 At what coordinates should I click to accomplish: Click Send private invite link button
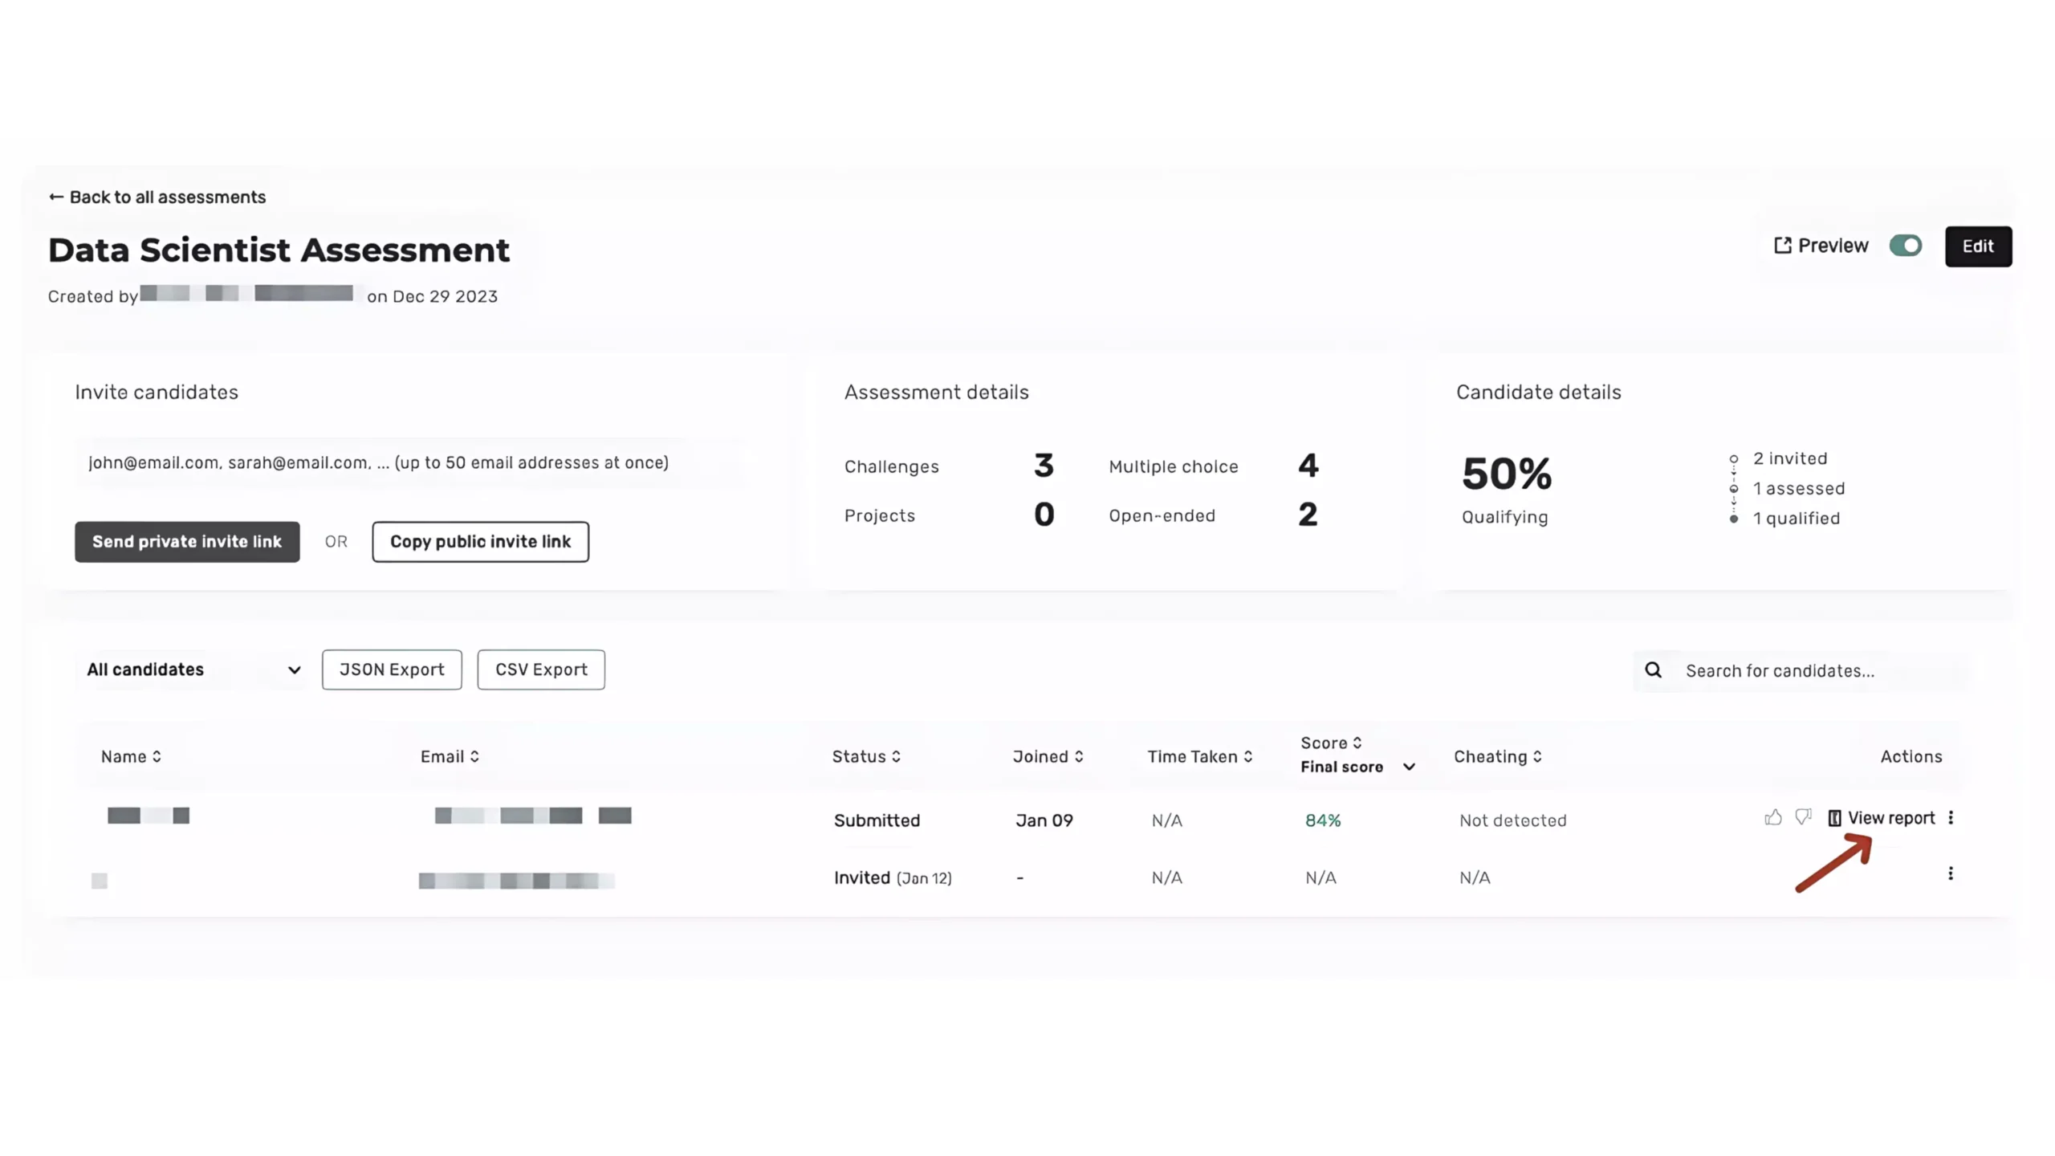click(187, 542)
